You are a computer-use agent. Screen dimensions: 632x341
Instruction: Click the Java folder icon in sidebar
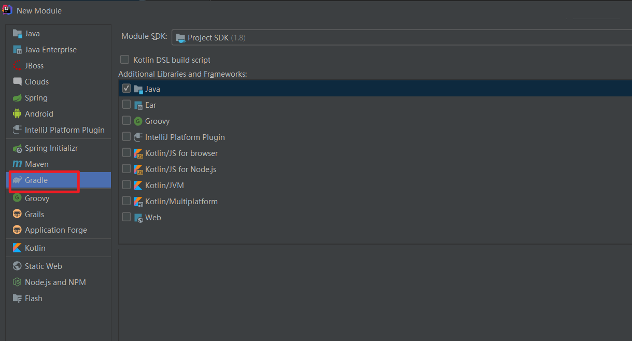click(x=17, y=33)
